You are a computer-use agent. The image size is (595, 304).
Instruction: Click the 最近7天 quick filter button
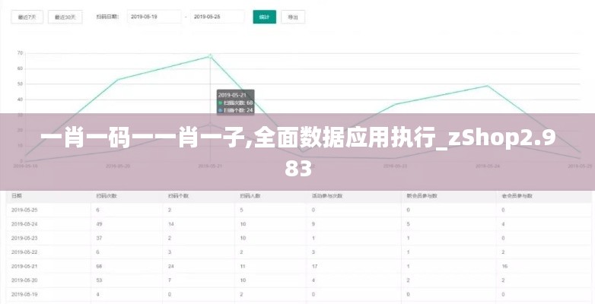pyautogui.click(x=27, y=17)
